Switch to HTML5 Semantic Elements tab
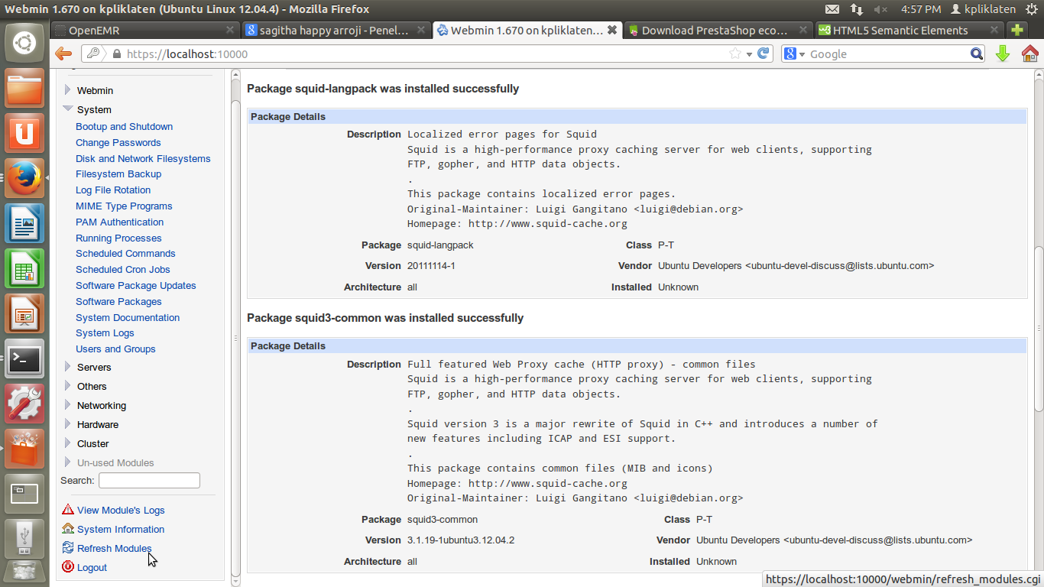The width and height of the screenshot is (1044, 587). [909, 31]
